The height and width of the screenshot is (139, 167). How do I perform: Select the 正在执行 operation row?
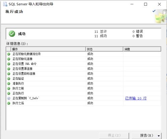[x=83, y=93]
